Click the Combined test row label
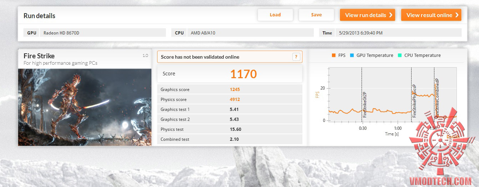This screenshot has height=187, width=479. pyautogui.click(x=175, y=139)
